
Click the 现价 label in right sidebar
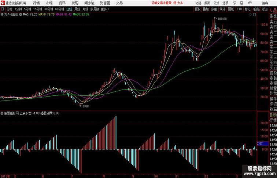tap(273, 73)
